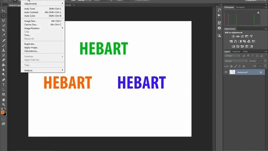This screenshot has height=151, width=268.
Task: Toggle type layer filter in Layers
Action: (253, 56)
